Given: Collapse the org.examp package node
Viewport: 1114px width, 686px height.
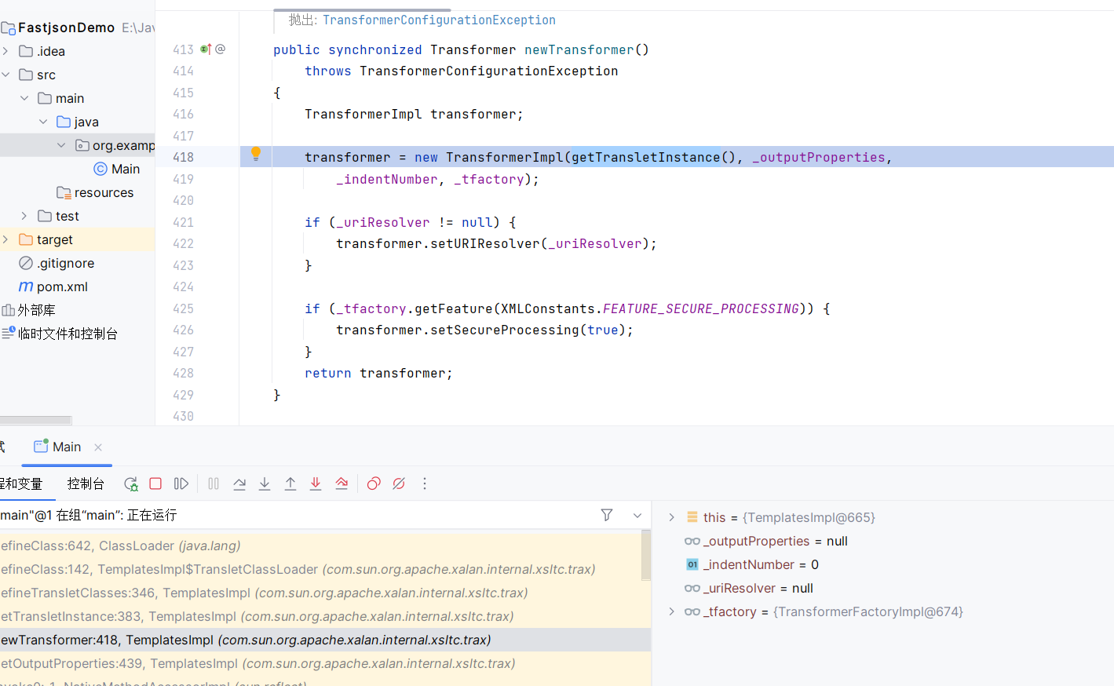Looking at the screenshot, I should (x=61, y=145).
